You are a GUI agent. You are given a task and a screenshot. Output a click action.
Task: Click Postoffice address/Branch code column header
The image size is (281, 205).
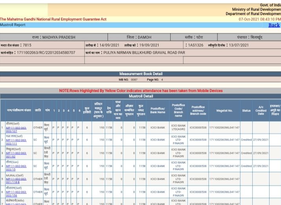click(198, 110)
